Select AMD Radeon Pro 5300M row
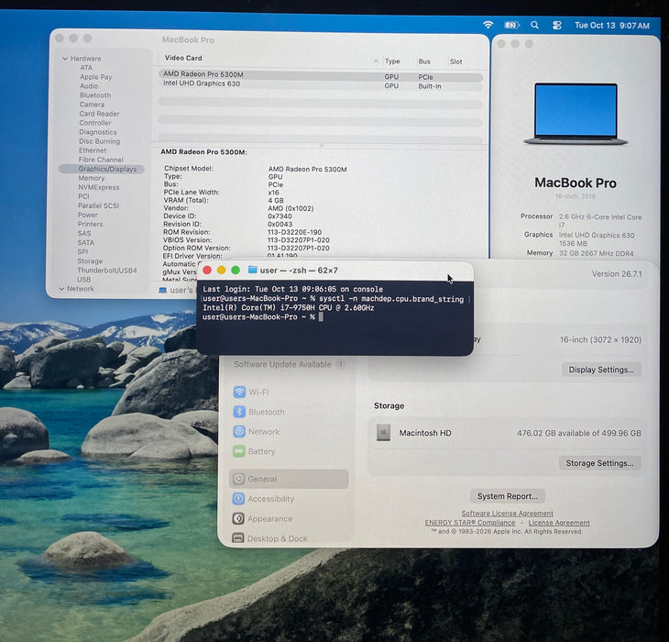Image resolution: width=669 pixels, height=642 pixels. 321,76
